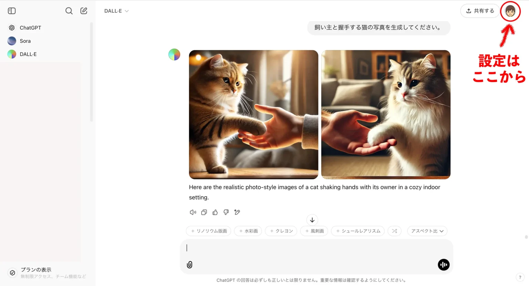Open the DALL·E model dropdown in the header
529x286 pixels.
click(116, 11)
